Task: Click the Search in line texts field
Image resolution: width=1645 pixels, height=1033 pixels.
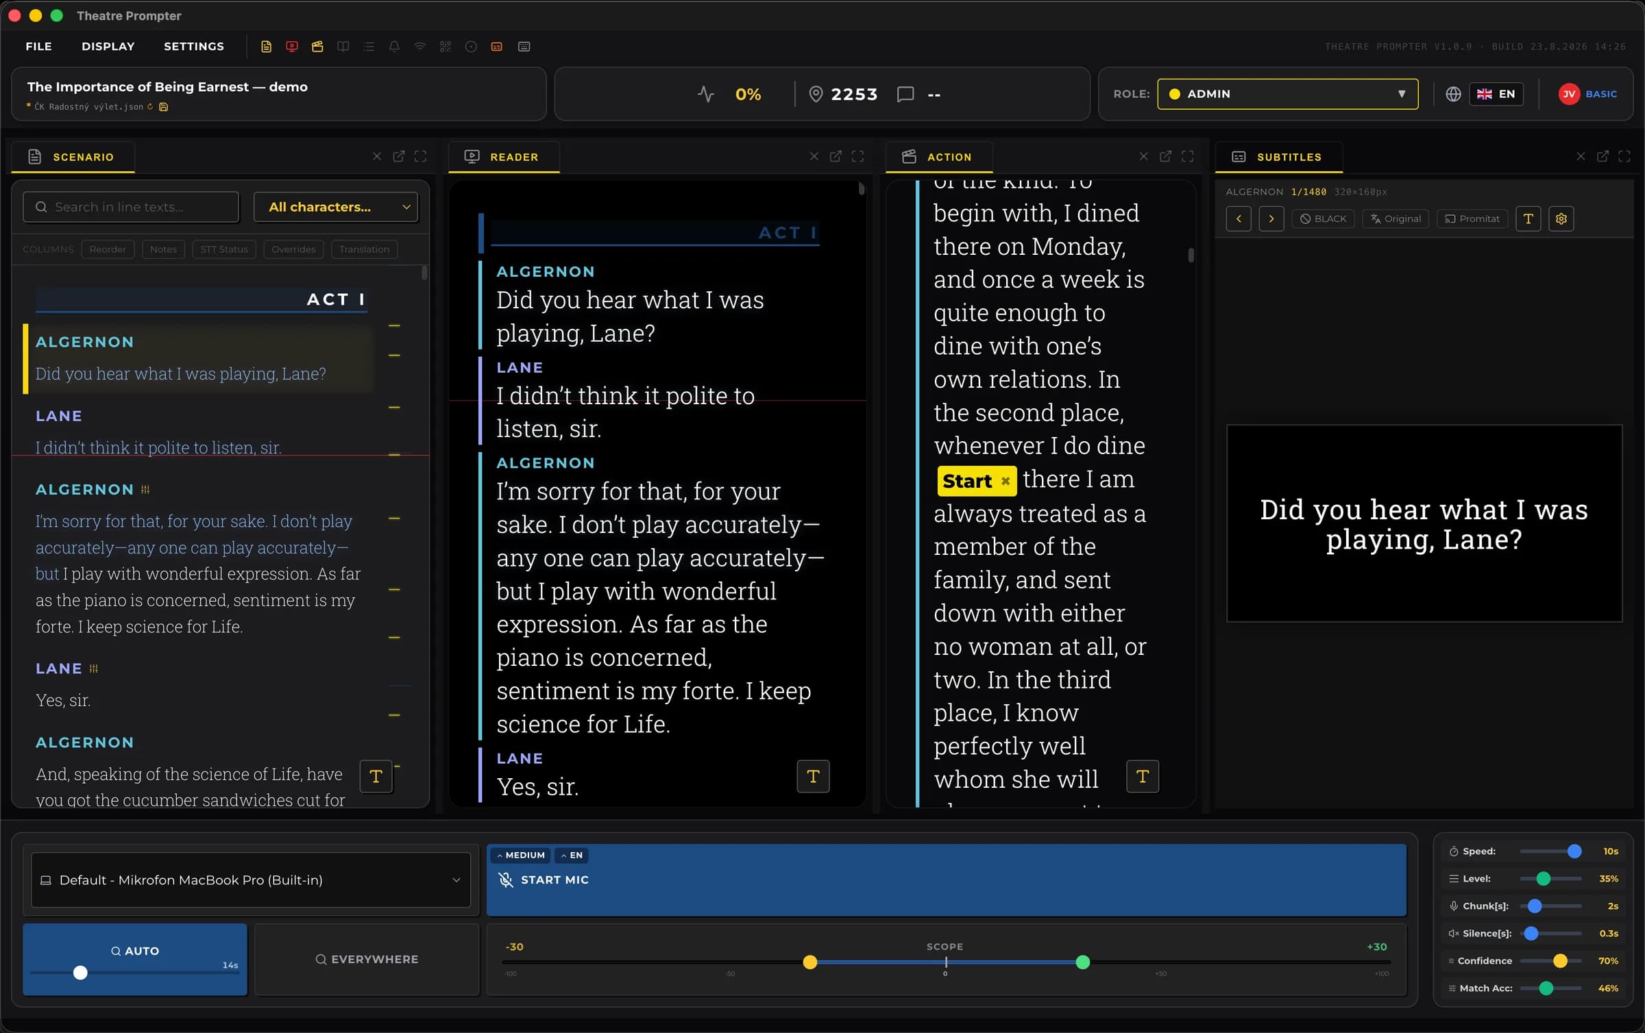Action: click(x=131, y=207)
